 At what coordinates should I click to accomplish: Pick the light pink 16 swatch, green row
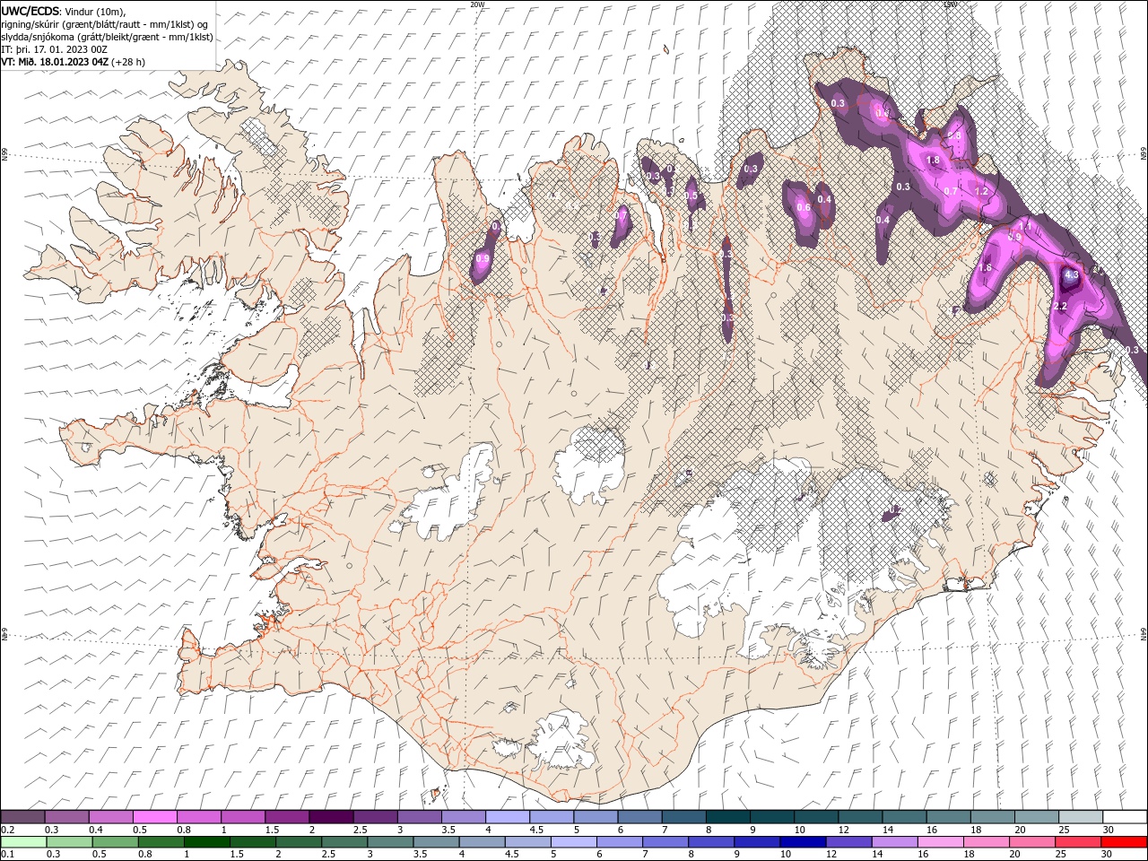[x=940, y=842]
